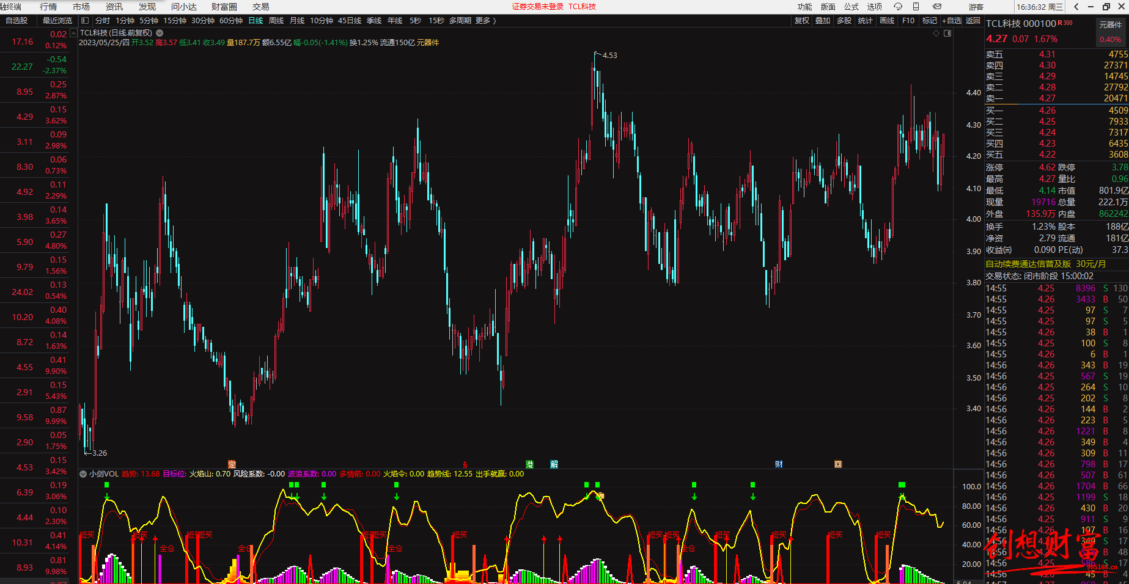
Task: Collapse the arrow box left of TCL科技 title
Action: point(74,33)
